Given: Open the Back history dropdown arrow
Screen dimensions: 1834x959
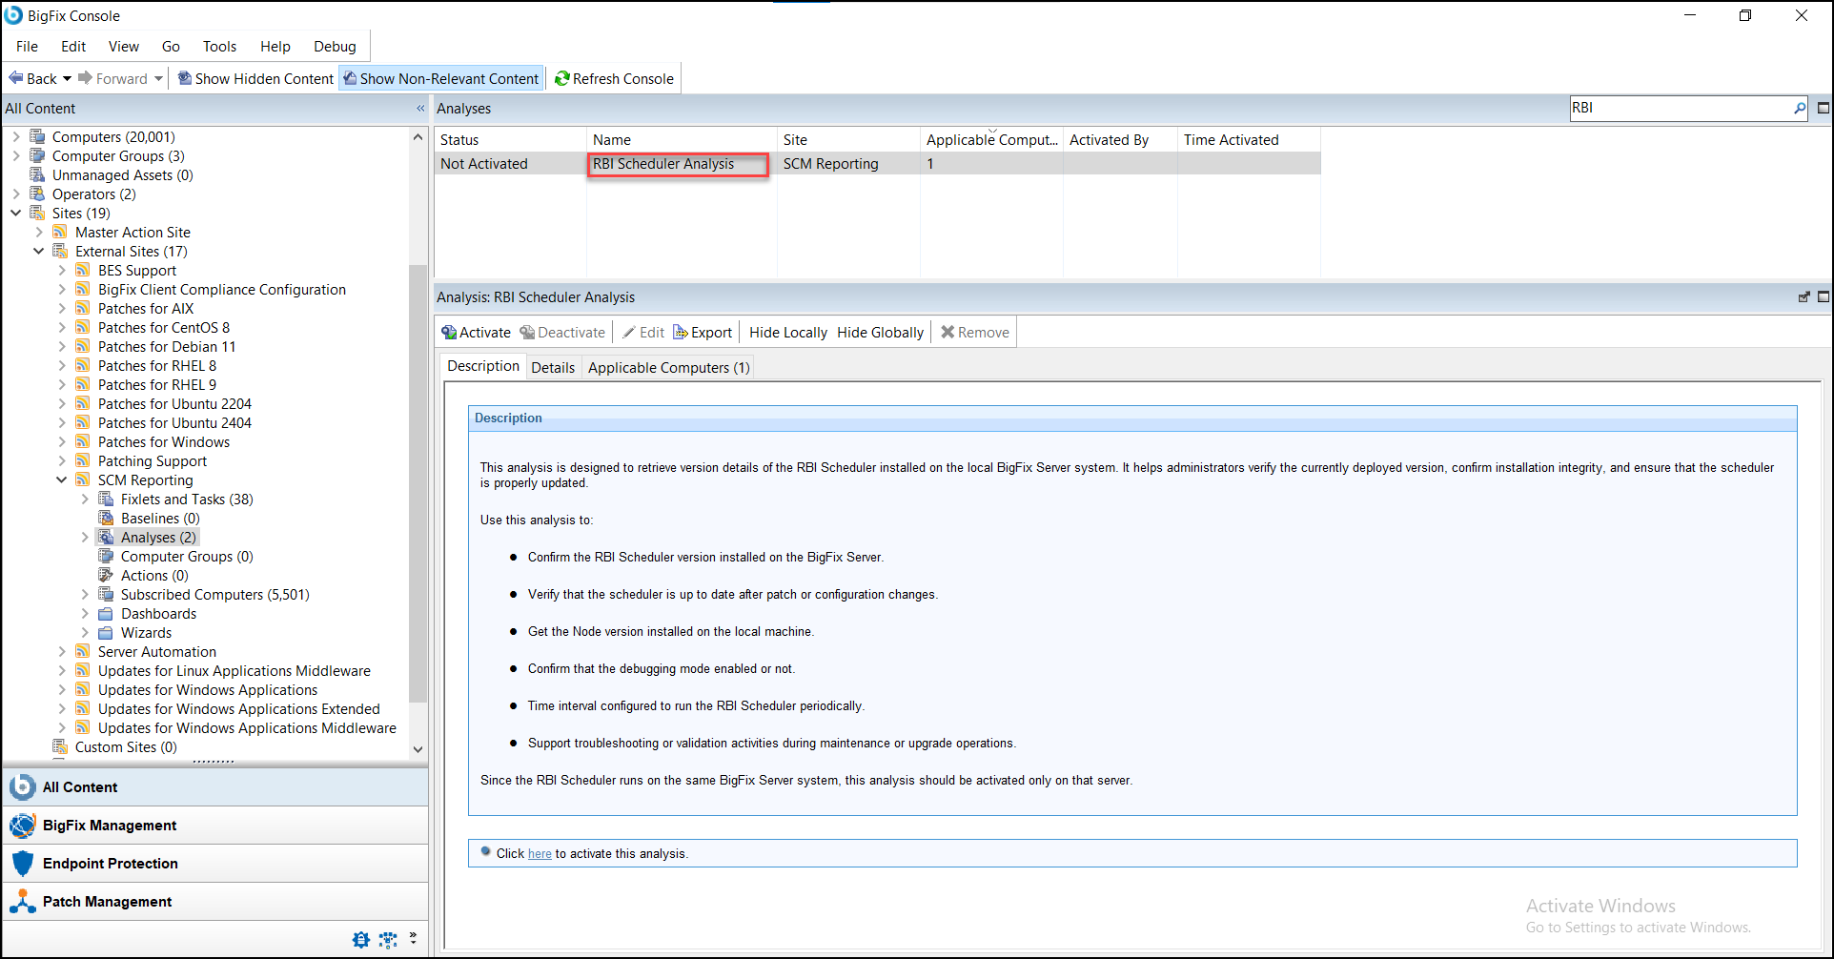Looking at the screenshot, I should (67, 79).
